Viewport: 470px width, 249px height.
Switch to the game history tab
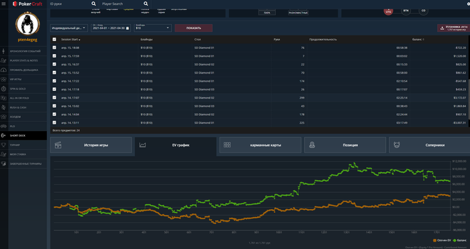[91, 145]
